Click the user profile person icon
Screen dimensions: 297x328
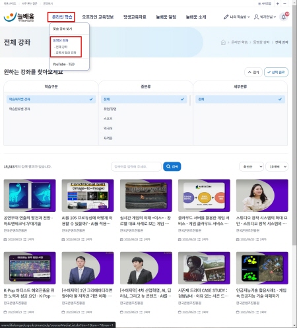click(256, 17)
